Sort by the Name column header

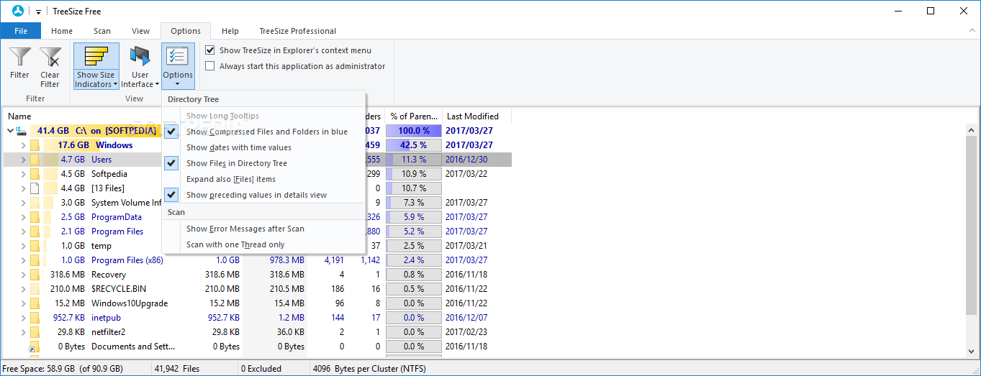tap(19, 116)
